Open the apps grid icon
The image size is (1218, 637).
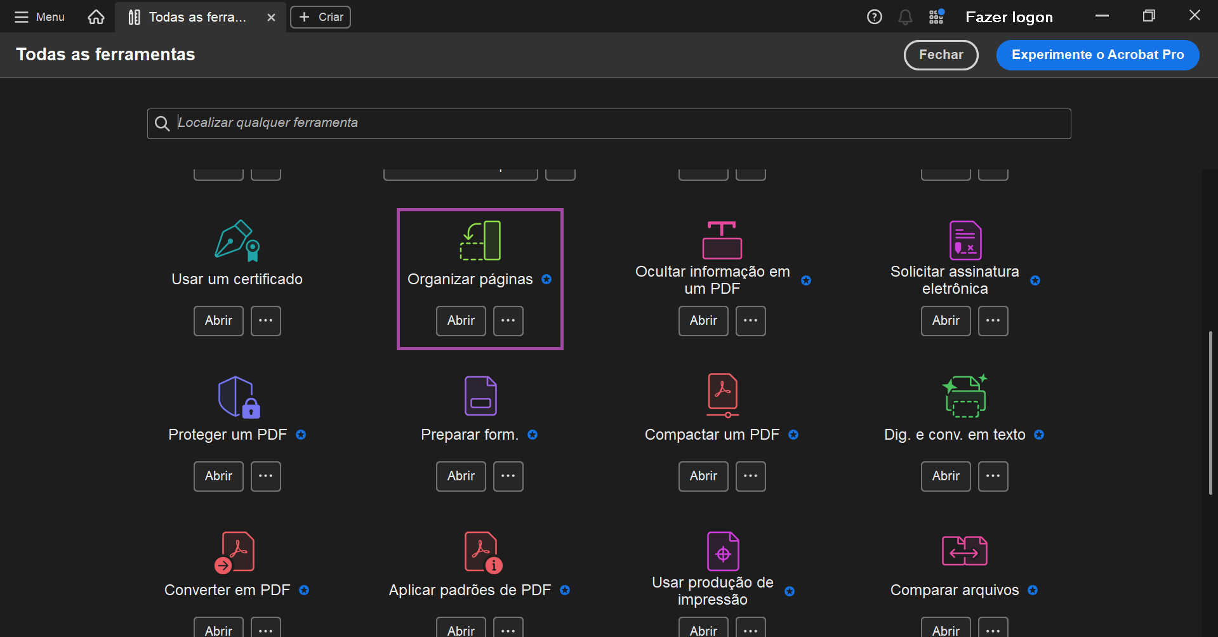(936, 17)
